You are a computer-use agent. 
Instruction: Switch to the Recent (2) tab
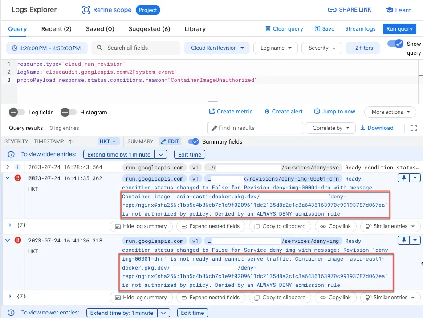coord(57,29)
